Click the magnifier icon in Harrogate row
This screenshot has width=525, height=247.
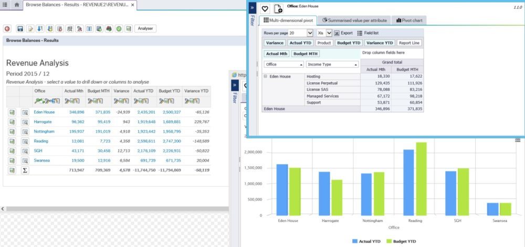tap(25, 122)
